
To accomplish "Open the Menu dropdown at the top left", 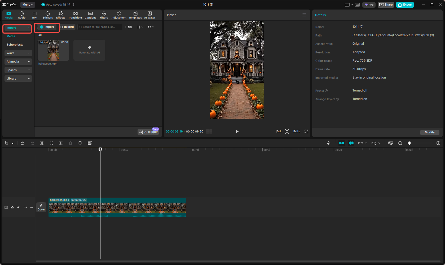I will 27,4.
